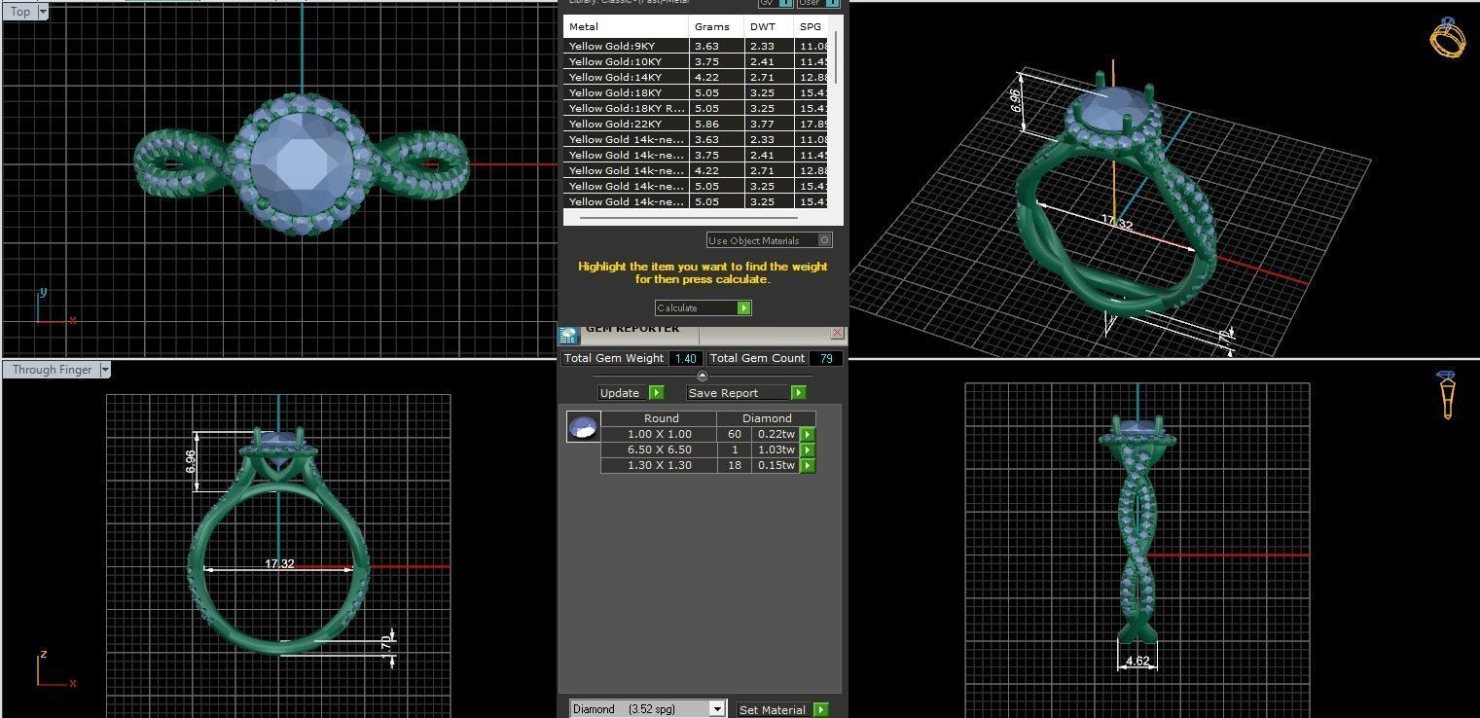1480x718 pixels.
Task: Click the Total Gem Weight value 1.40
Action: (685, 359)
